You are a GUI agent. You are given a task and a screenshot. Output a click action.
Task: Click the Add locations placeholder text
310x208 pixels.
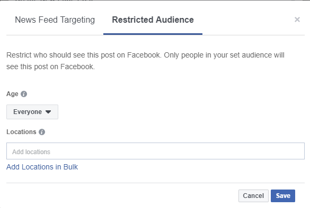click(31, 152)
